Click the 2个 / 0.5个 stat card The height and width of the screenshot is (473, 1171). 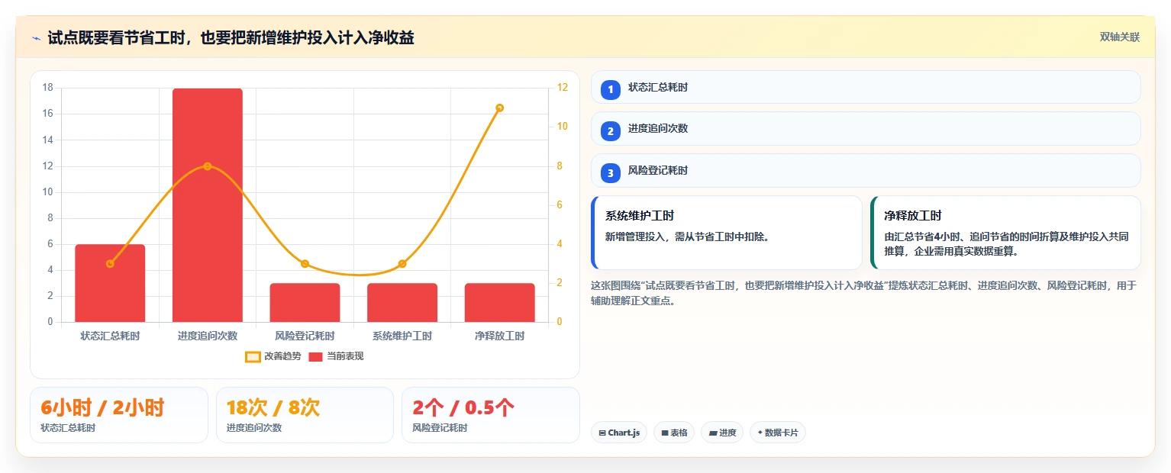pyautogui.click(x=491, y=415)
